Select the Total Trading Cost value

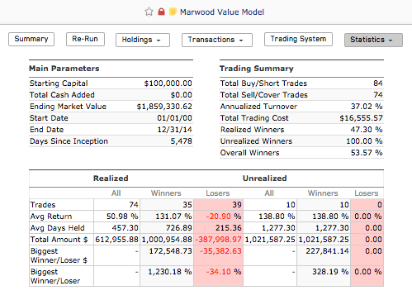(361, 118)
